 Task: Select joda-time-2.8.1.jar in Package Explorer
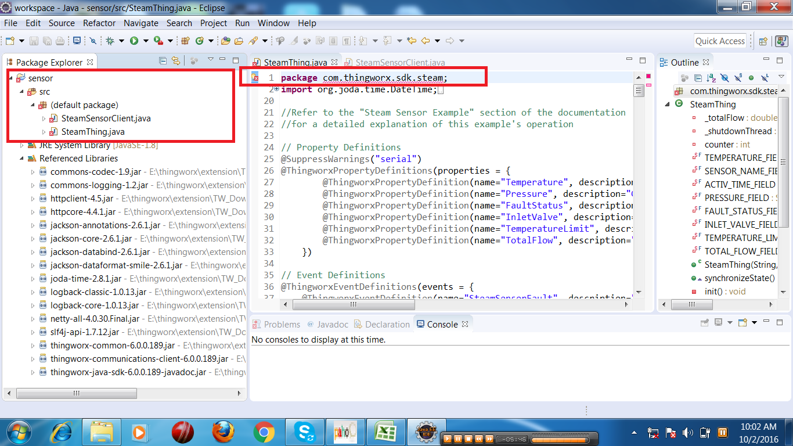click(86, 279)
